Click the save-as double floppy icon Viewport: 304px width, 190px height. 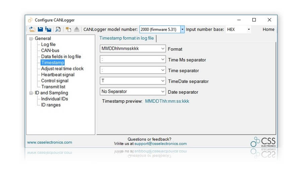[x=48, y=29]
